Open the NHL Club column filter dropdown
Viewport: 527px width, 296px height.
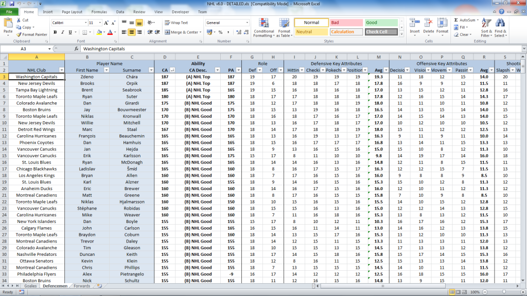[62, 69]
